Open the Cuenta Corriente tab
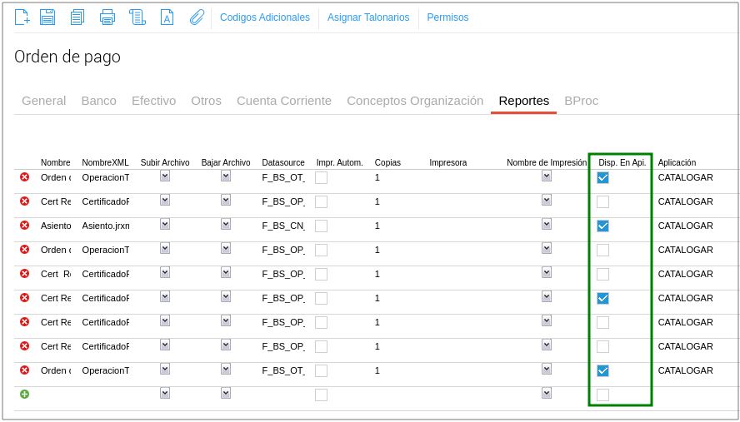Screen dimensions: 740x422 click(x=283, y=101)
